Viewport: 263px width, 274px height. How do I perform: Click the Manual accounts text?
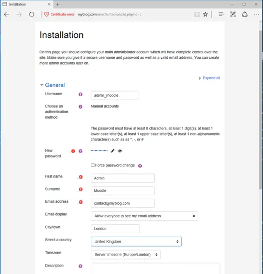point(104,106)
